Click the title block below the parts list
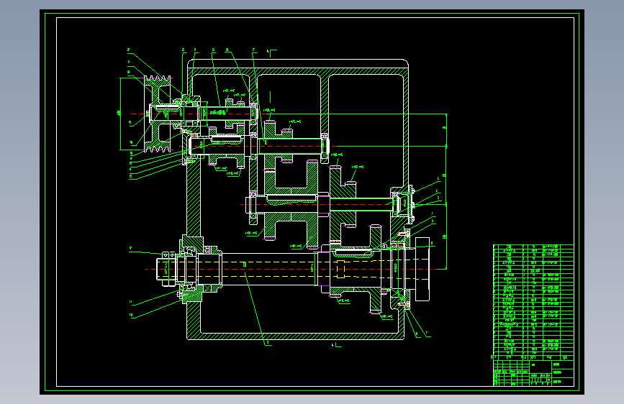624x404 pixels. click(533, 373)
